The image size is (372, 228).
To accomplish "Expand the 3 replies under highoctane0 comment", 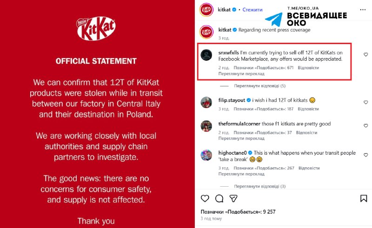I will point(259,186).
